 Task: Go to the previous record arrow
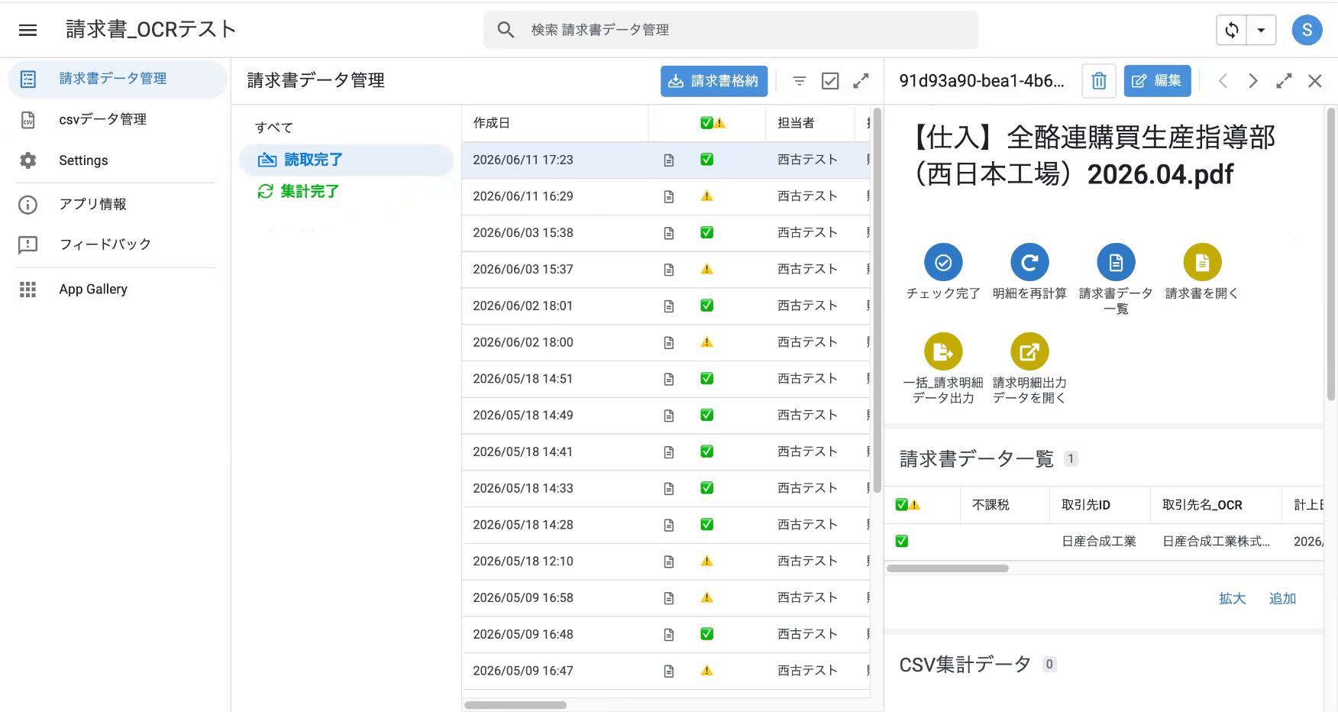[x=1223, y=81]
